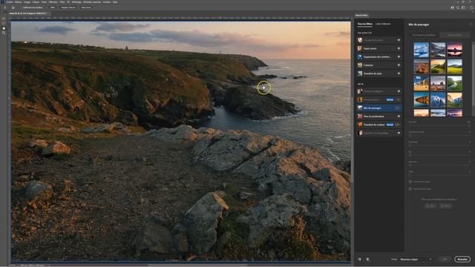Toggle the before/after preview icon

(x=359, y=260)
